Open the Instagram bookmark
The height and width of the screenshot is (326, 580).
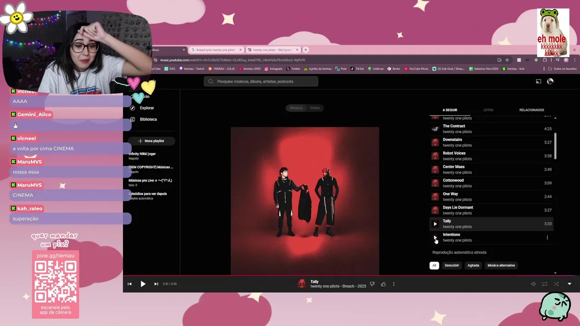click(x=273, y=69)
